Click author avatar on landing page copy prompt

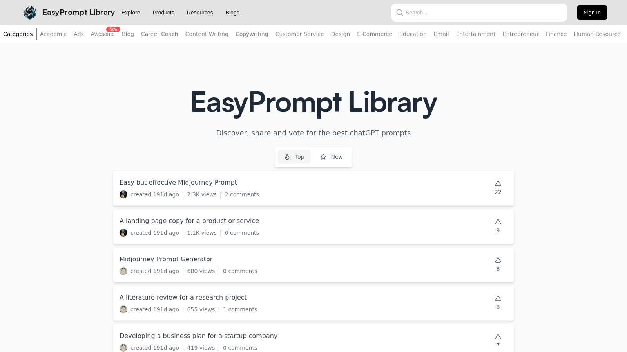[123, 233]
